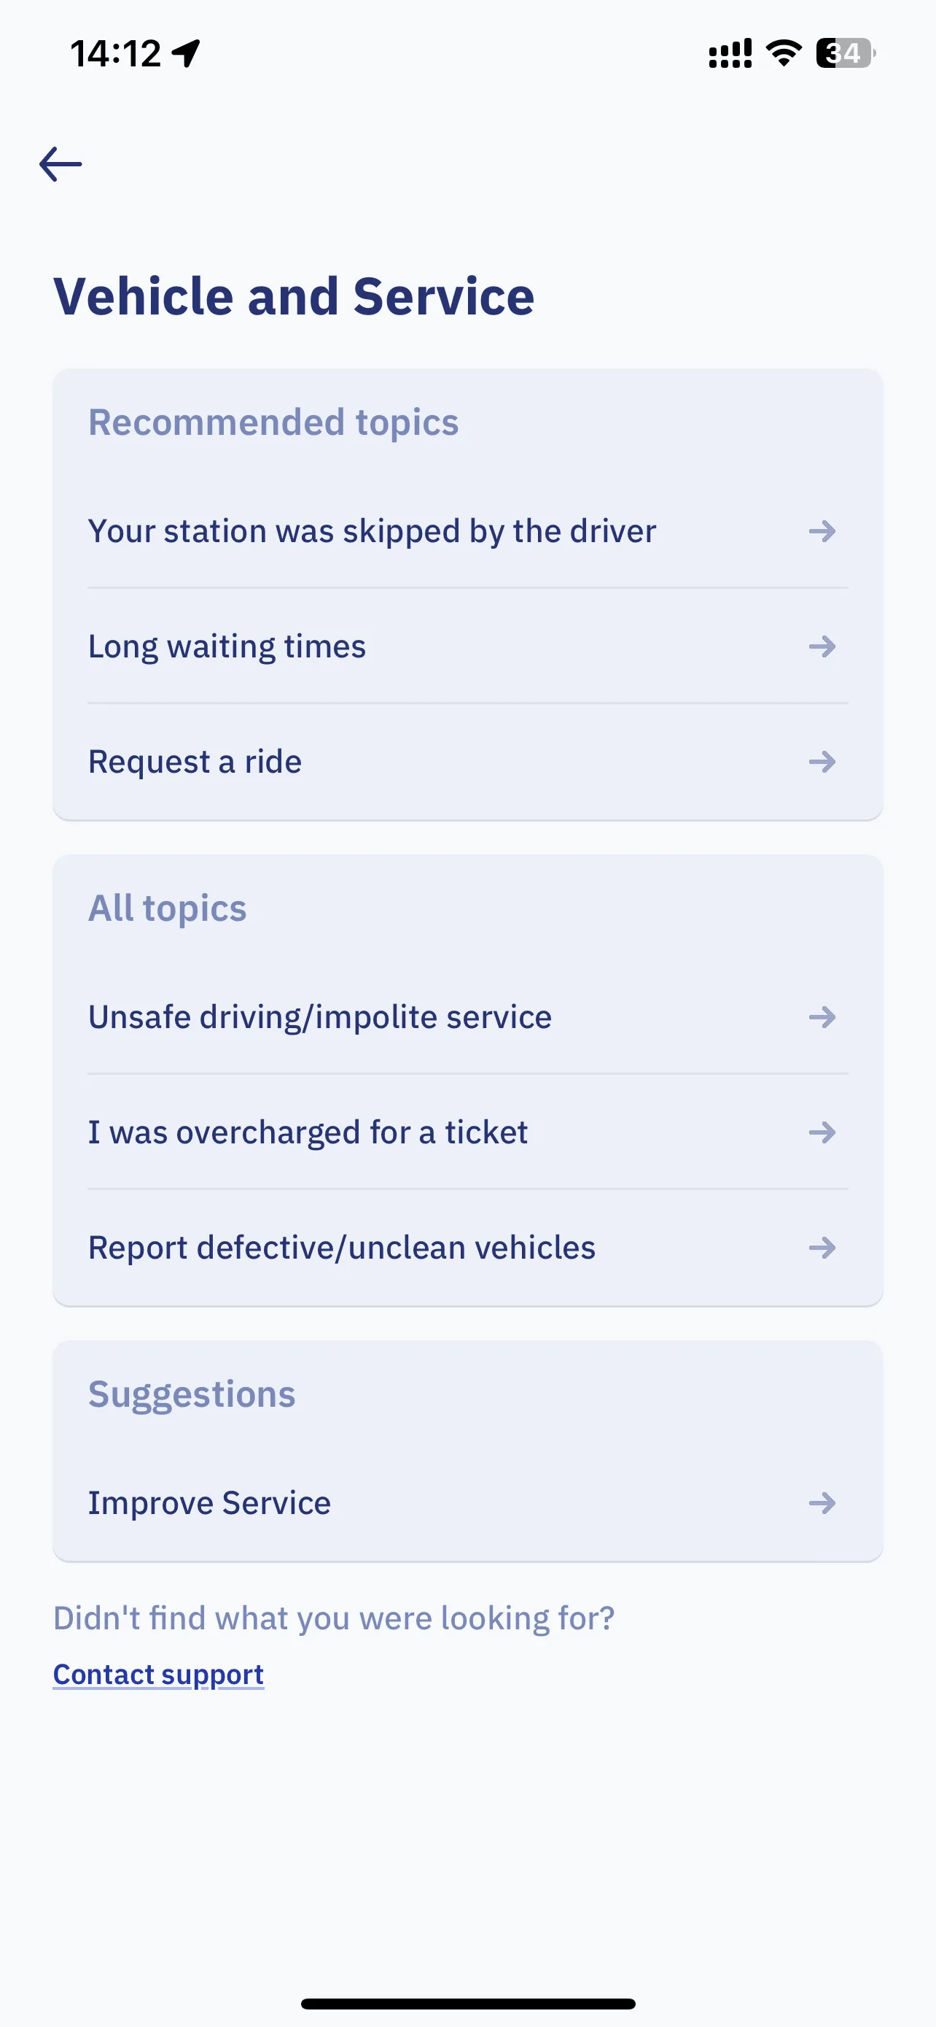The image size is (936, 2027).
Task: Open the Improve Service suggestion
Action: point(467,1503)
